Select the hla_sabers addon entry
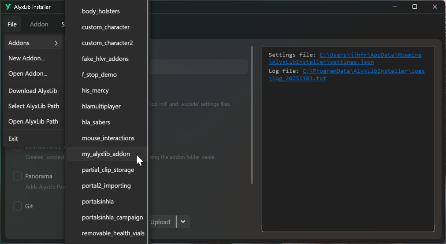The height and width of the screenshot is (244, 446). 96,122
